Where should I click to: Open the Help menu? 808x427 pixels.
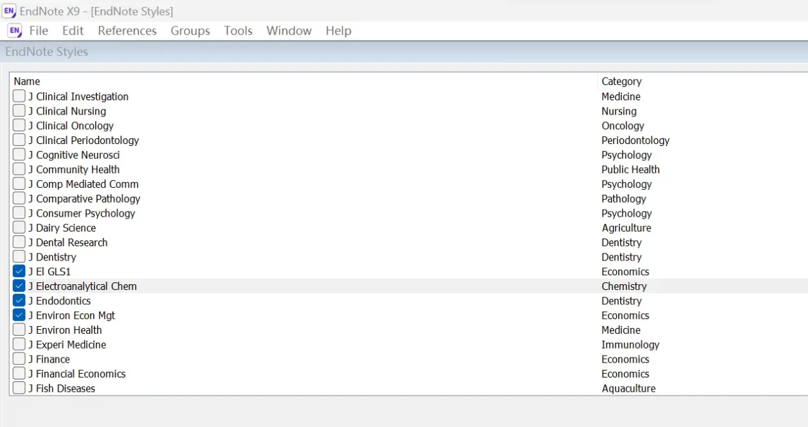click(x=338, y=30)
